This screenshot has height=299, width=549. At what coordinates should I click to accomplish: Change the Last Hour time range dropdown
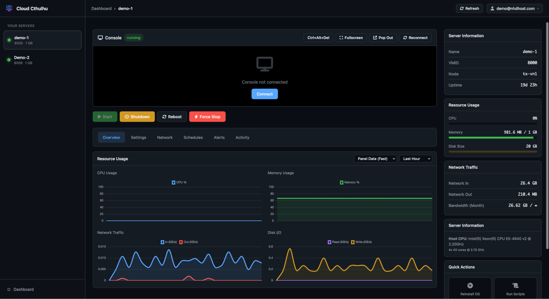[x=415, y=159]
